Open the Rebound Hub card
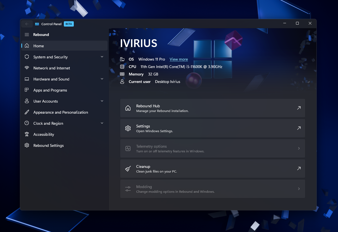The image size is (338, 232). (213, 108)
